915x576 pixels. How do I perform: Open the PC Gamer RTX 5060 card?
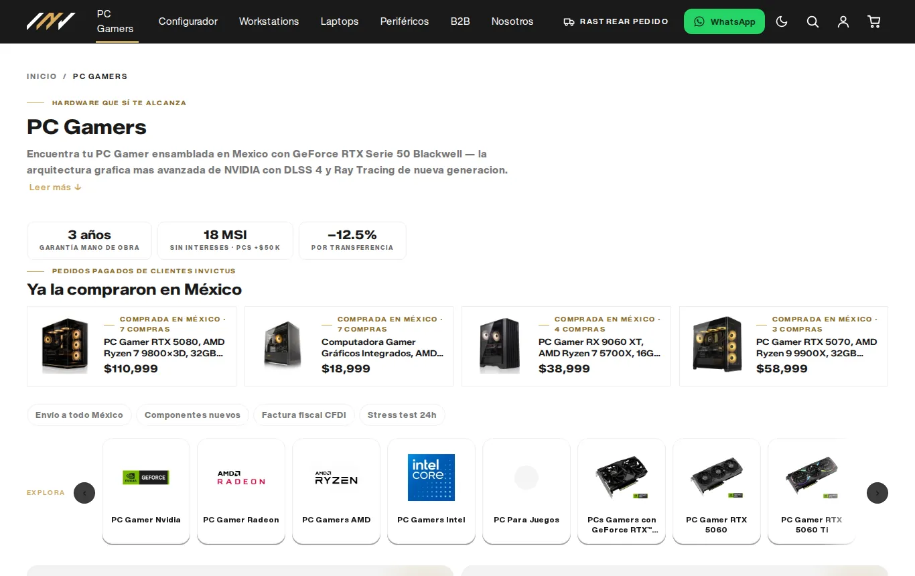click(x=717, y=491)
